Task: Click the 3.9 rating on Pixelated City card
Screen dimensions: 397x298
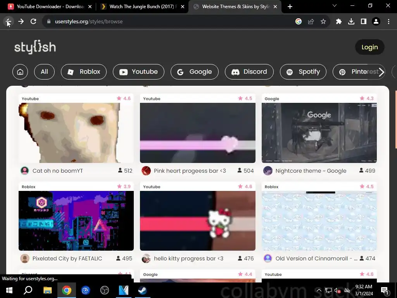Action: click(124, 187)
